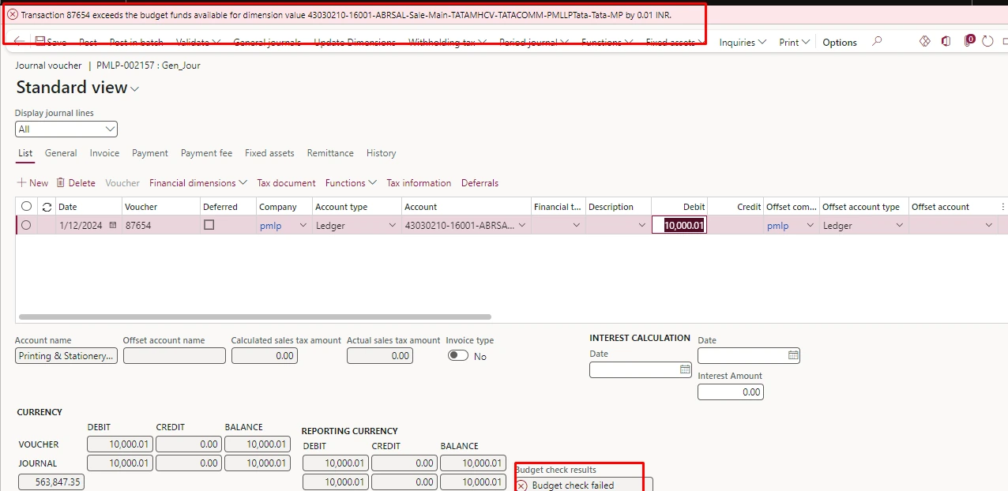Click the Tax information button
The width and height of the screenshot is (1008, 491).
(419, 182)
